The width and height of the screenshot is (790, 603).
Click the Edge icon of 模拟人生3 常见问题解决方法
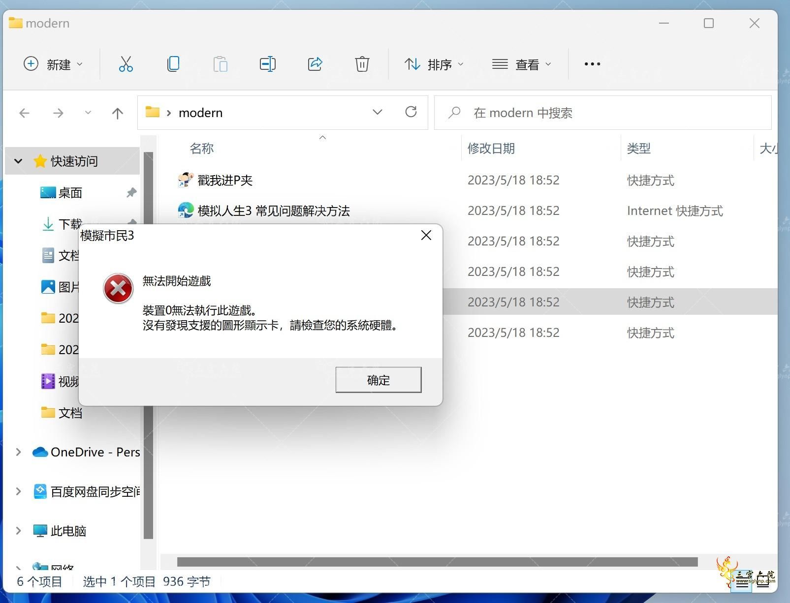pos(186,211)
